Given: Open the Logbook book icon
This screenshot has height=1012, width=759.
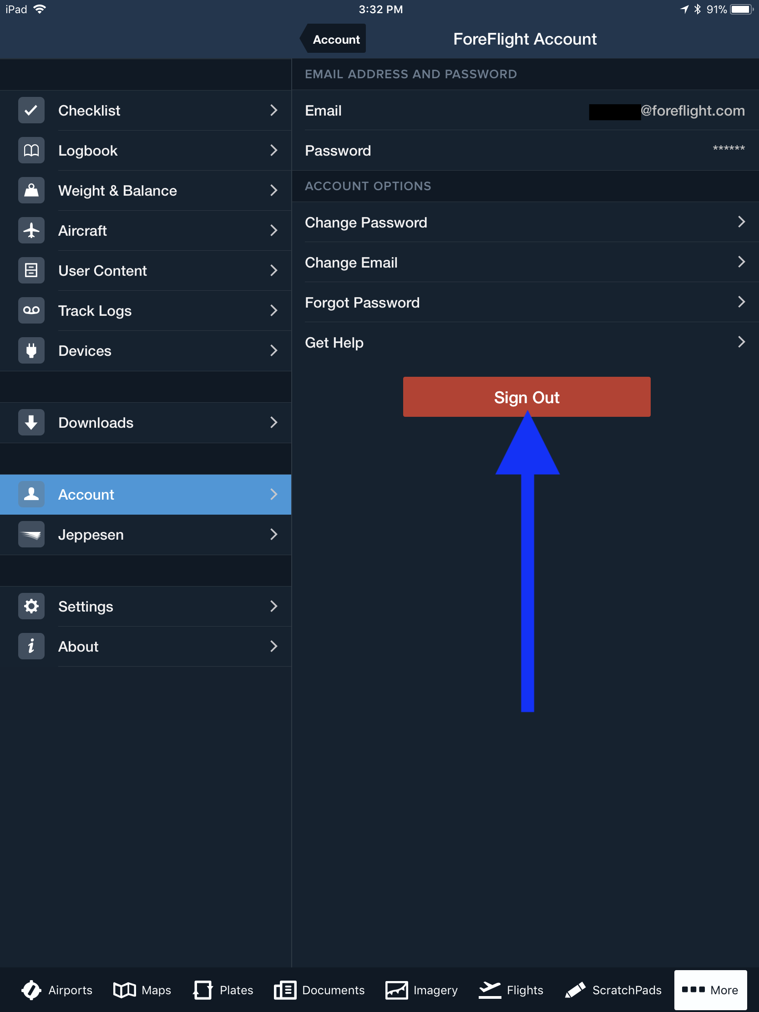Looking at the screenshot, I should (x=30, y=150).
